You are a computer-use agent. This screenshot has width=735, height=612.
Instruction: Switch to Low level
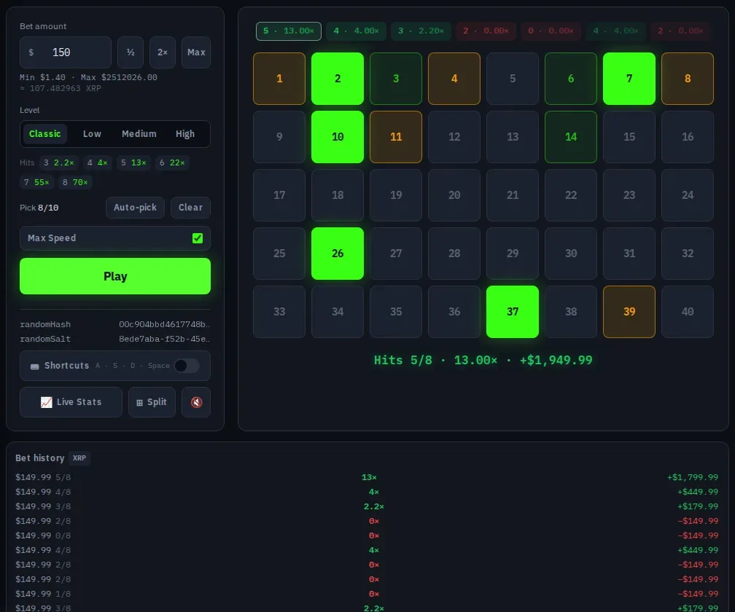click(x=92, y=134)
